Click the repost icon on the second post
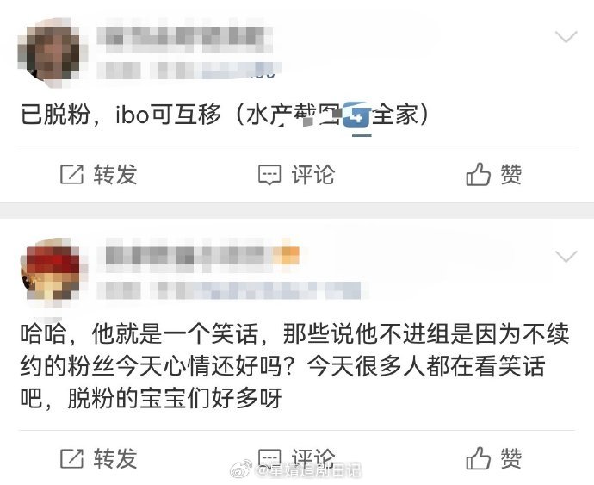The width and height of the screenshot is (594, 485). point(71,458)
